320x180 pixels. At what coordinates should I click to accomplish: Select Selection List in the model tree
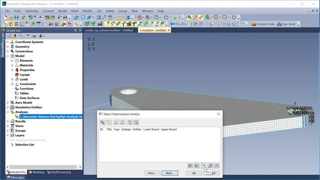pos(24,144)
